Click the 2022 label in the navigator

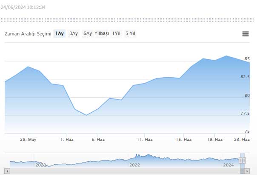pos(134,165)
